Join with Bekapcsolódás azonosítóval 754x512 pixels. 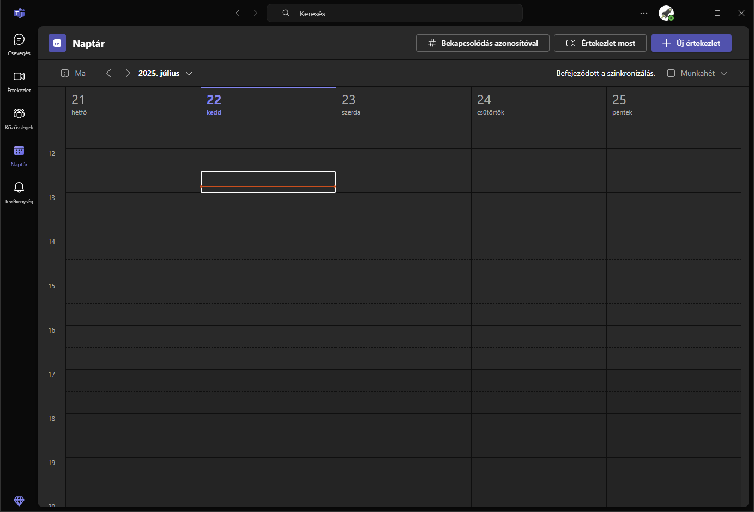pos(482,43)
